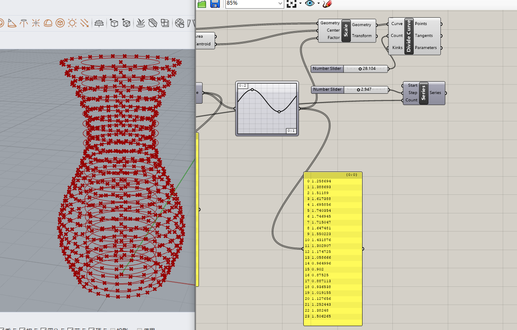Click the point light starburst icon
This screenshot has width=517, height=330.
(36, 23)
